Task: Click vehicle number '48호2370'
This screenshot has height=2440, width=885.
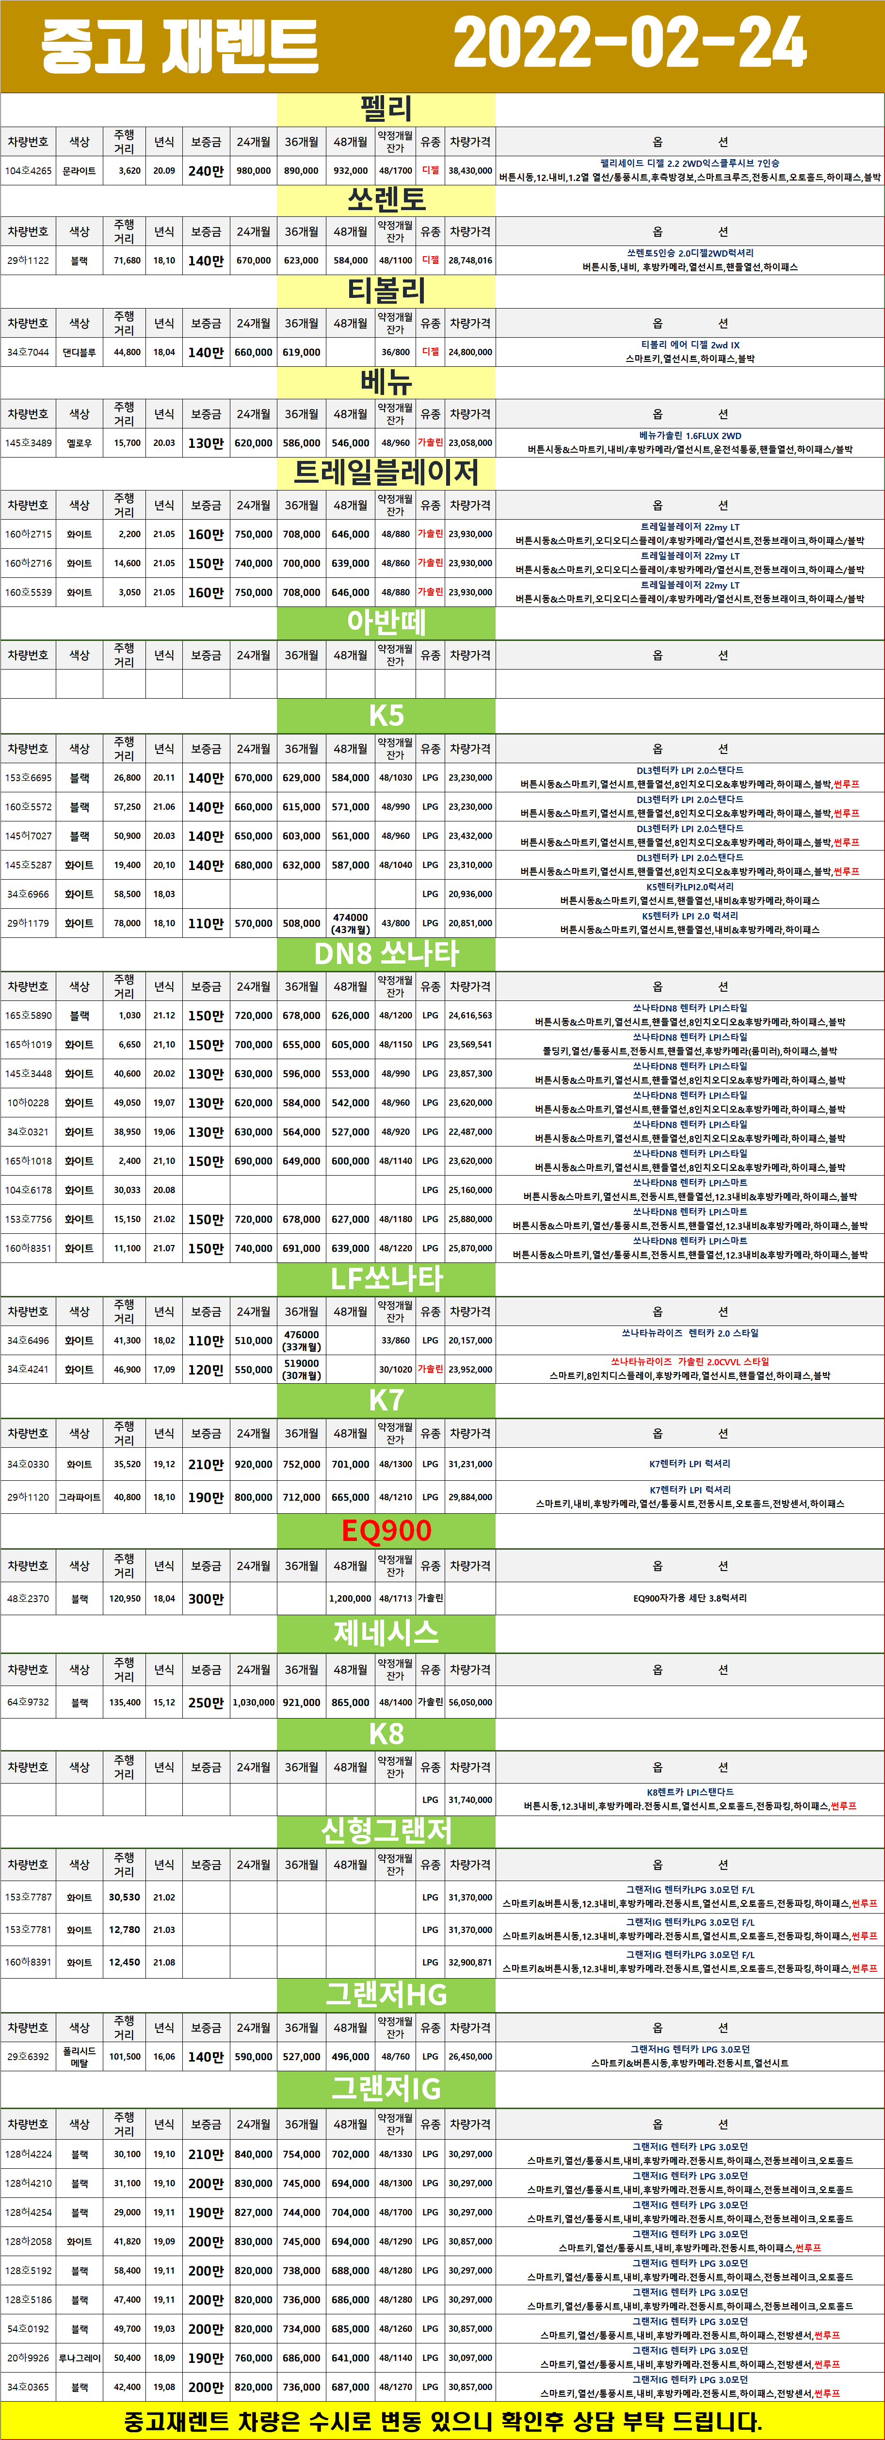Action: point(29,1598)
